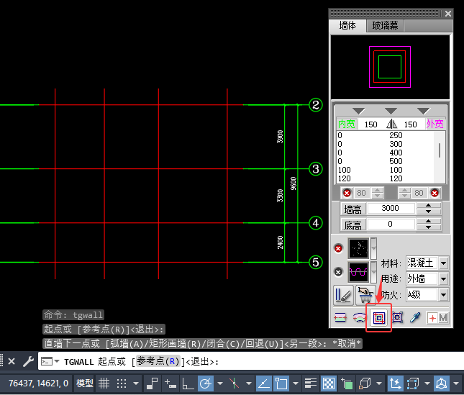Toggle the drawing grid display
This screenshot has height=395, width=464.
[x=104, y=383]
